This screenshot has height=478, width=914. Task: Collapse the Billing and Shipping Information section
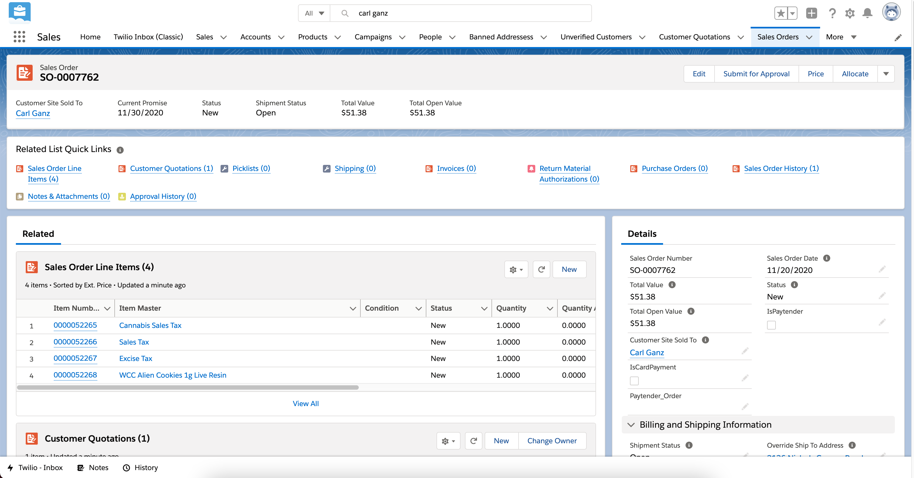point(631,425)
